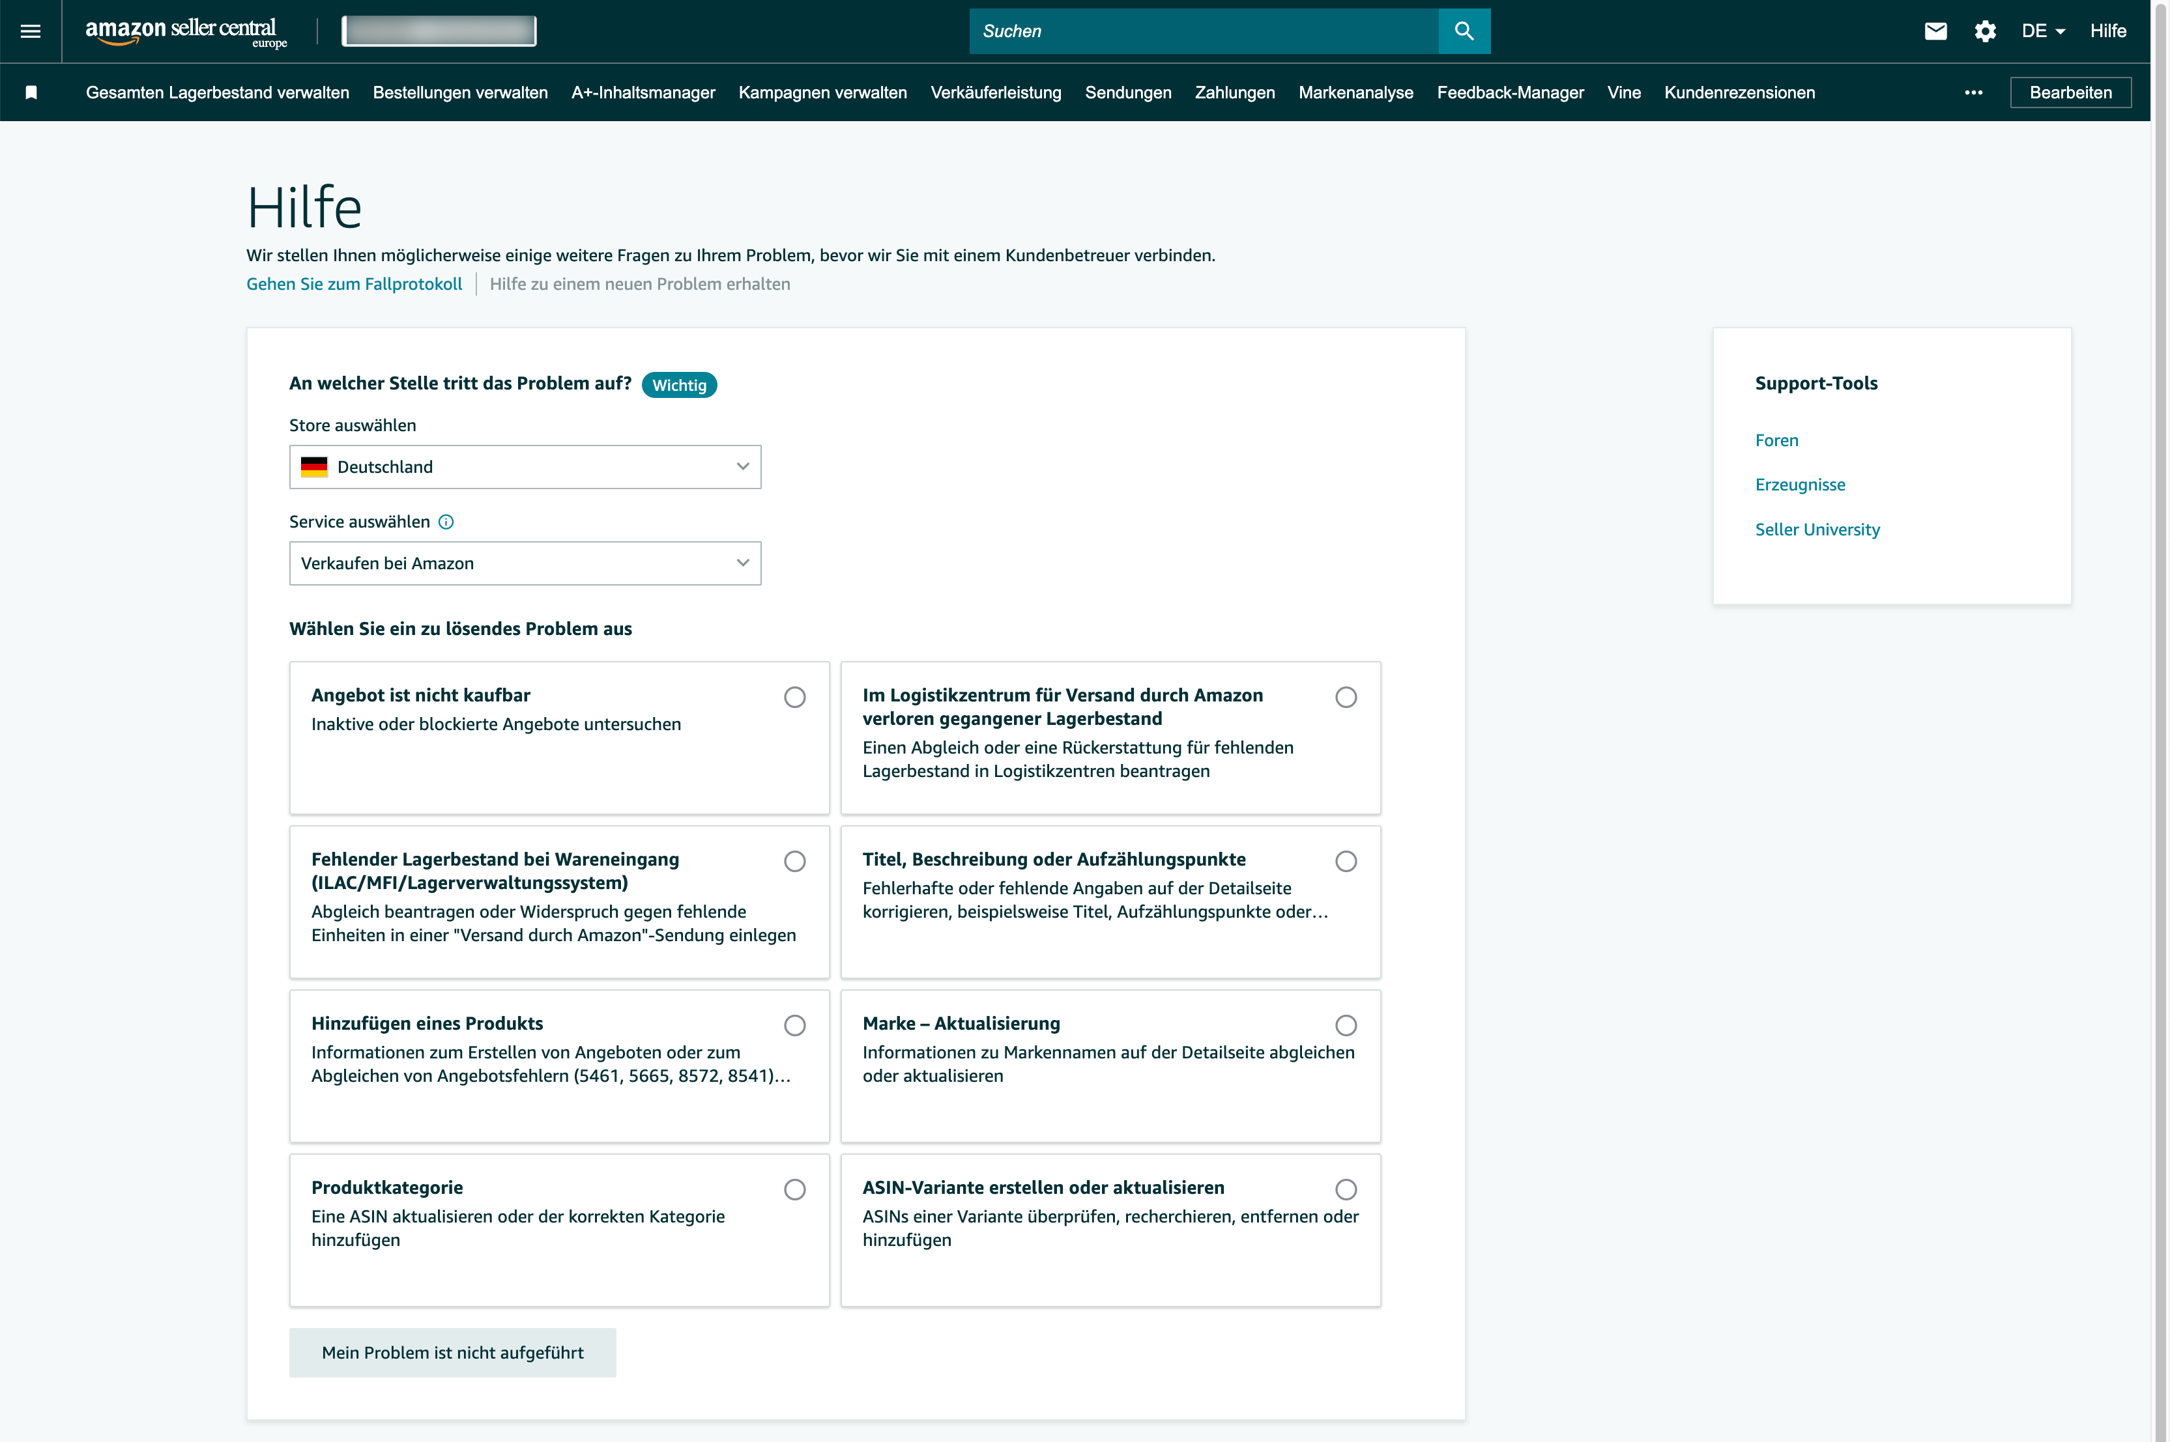Click the blurred account switcher box
Viewport: 2170px width, 1442px height.
439,31
